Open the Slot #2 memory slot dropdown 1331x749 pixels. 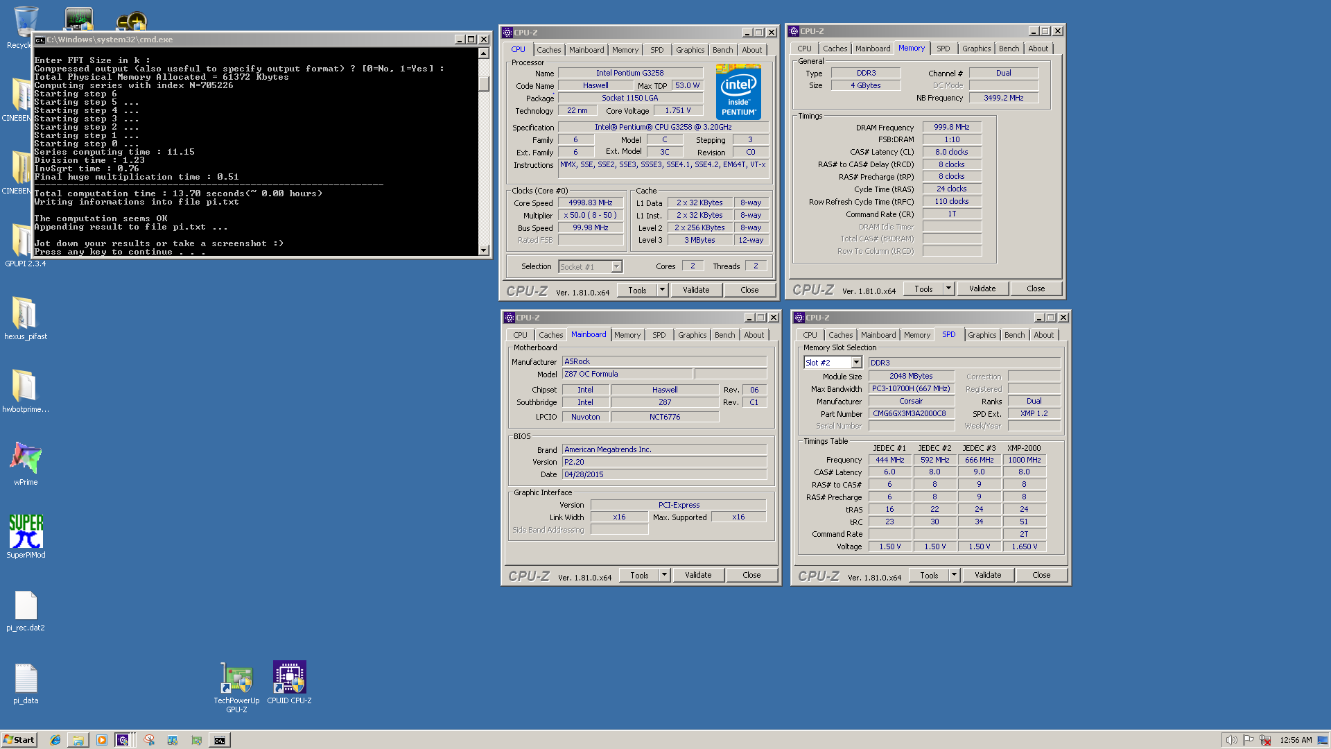click(856, 363)
